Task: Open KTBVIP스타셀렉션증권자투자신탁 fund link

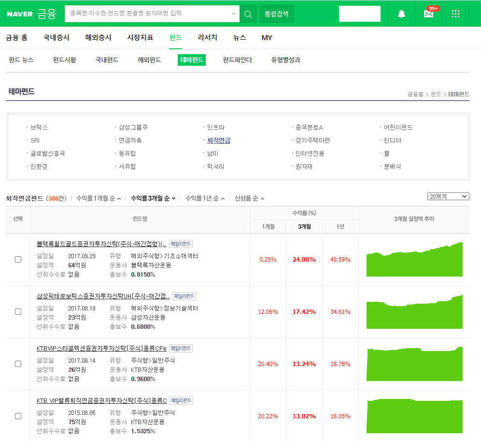Action: pos(101,348)
